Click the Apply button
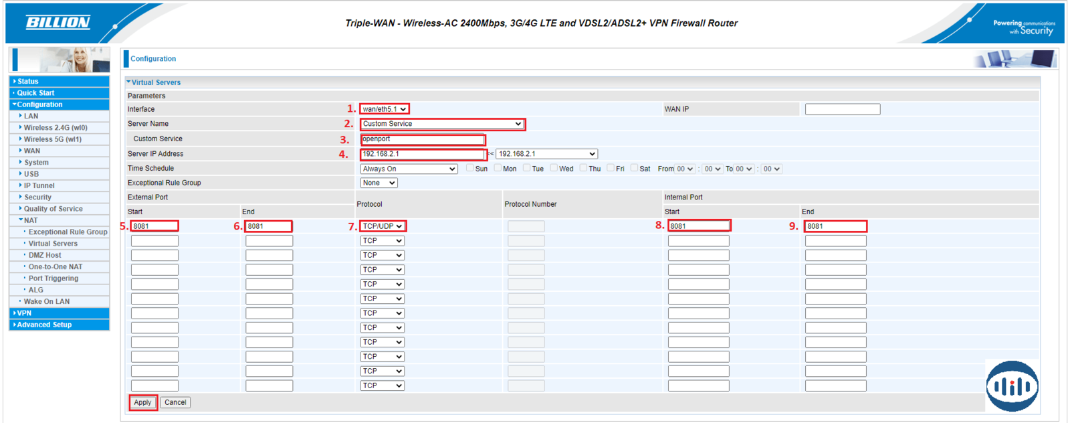Screen dimensions: 1070x423 click(142, 402)
